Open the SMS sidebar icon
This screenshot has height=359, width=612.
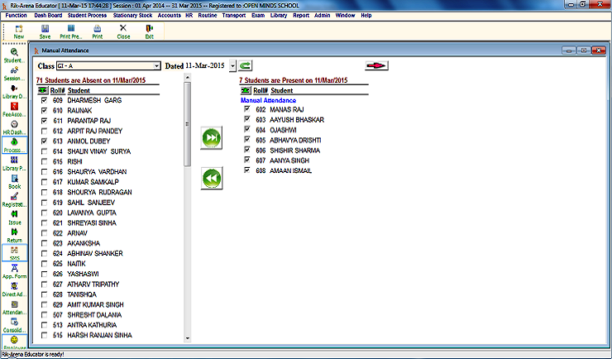(15, 253)
